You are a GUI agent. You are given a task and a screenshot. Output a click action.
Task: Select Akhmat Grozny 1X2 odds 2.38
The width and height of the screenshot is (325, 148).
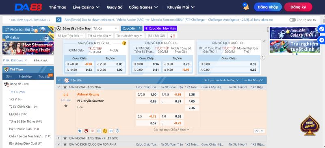(192, 94)
